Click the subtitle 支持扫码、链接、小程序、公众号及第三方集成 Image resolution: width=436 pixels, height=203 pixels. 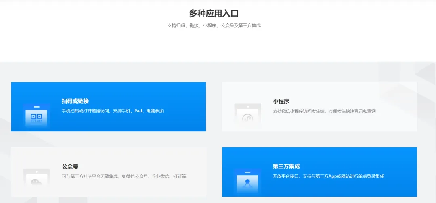(x=214, y=25)
